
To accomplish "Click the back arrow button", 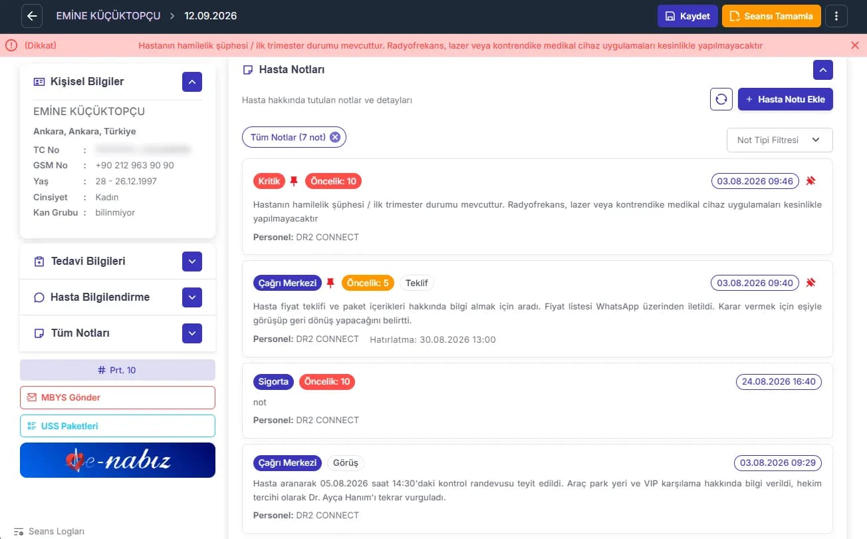I will 32,16.
